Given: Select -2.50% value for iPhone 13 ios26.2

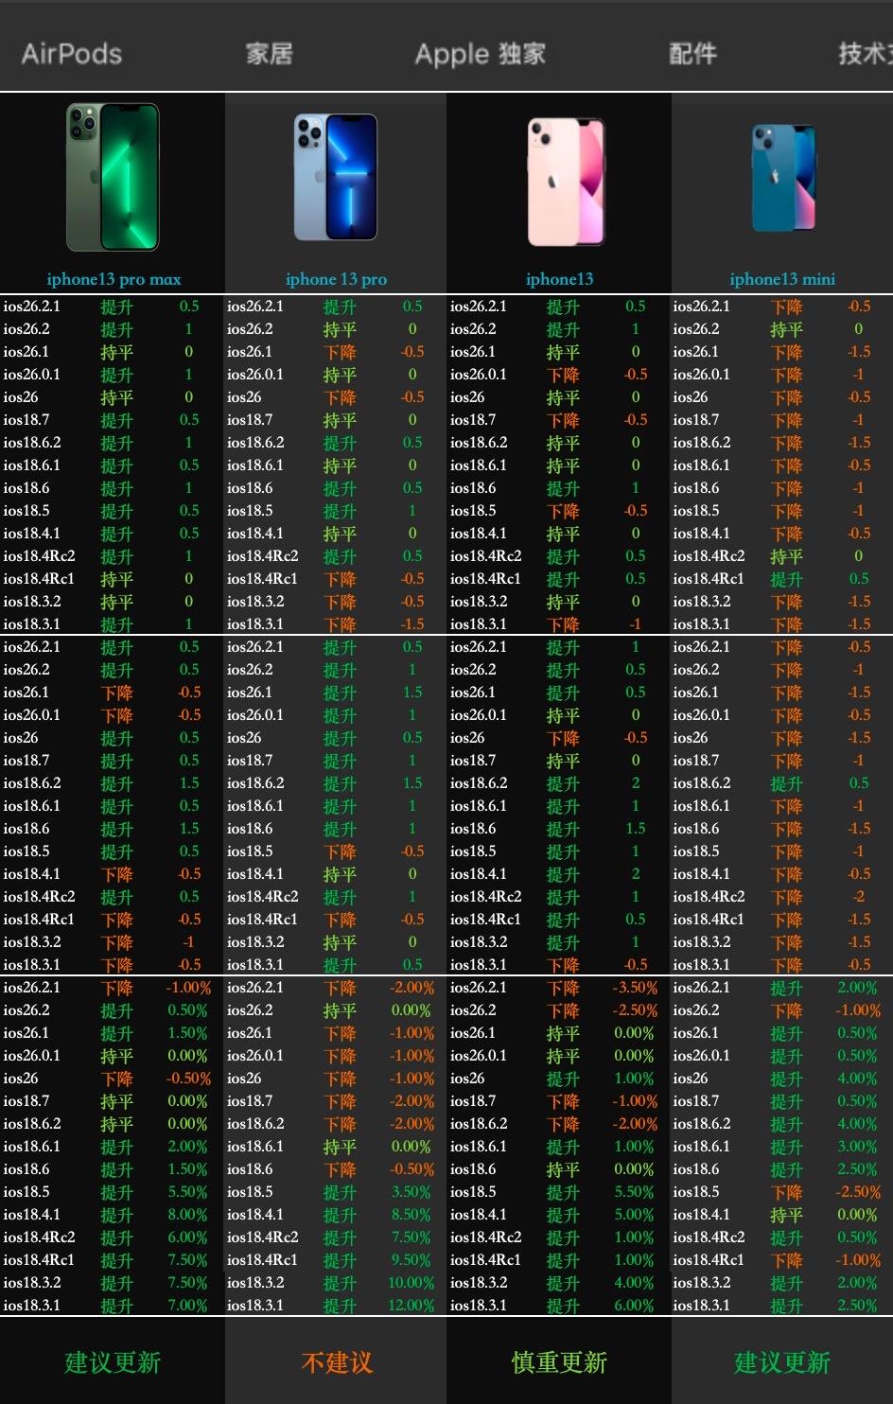Looking at the screenshot, I should tap(635, 1010).
